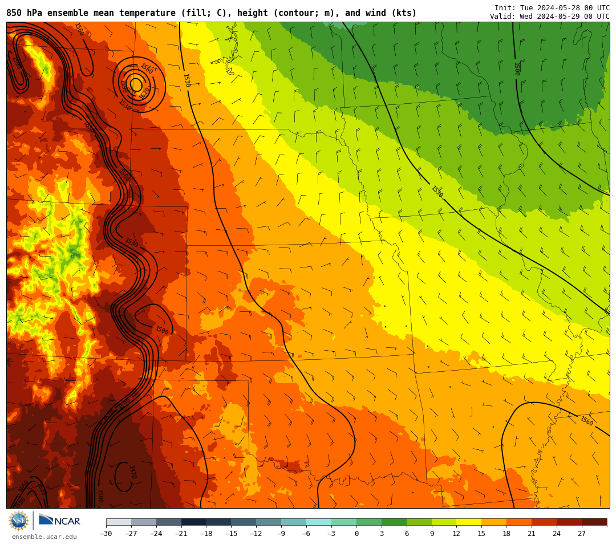616x544 pixels.
Task: Click the colorbar swatch between 3 and 6
Action: [x=394, y=522]
